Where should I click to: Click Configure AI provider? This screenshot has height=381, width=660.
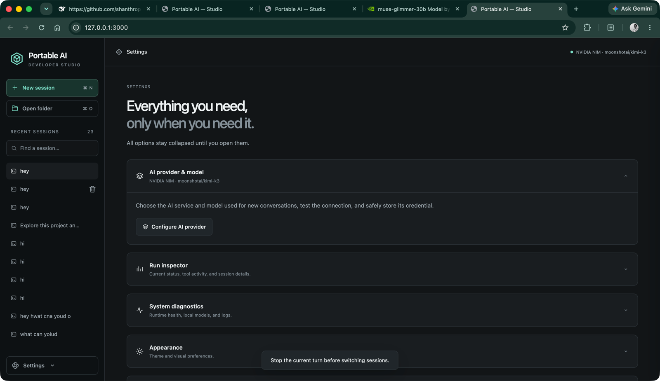coord(174,227)
